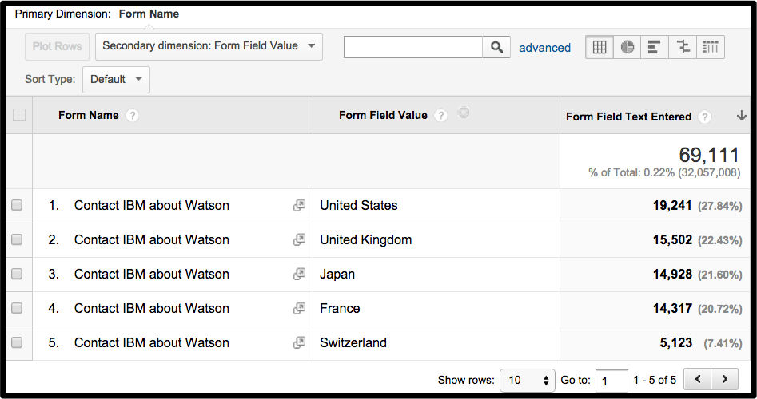Check the box for the Switzerland row

(17, 342)
